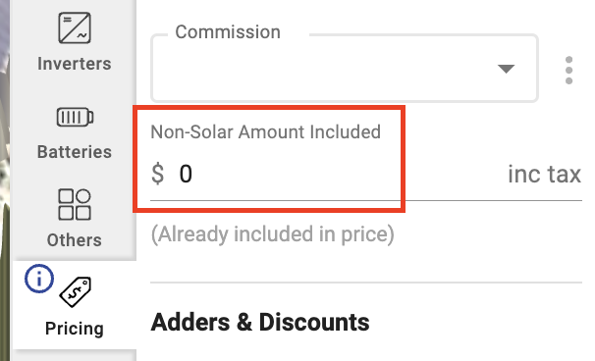The image size is (595, 361).
Task: Click the map strip at the left edge
Action: tap(5, 180)
